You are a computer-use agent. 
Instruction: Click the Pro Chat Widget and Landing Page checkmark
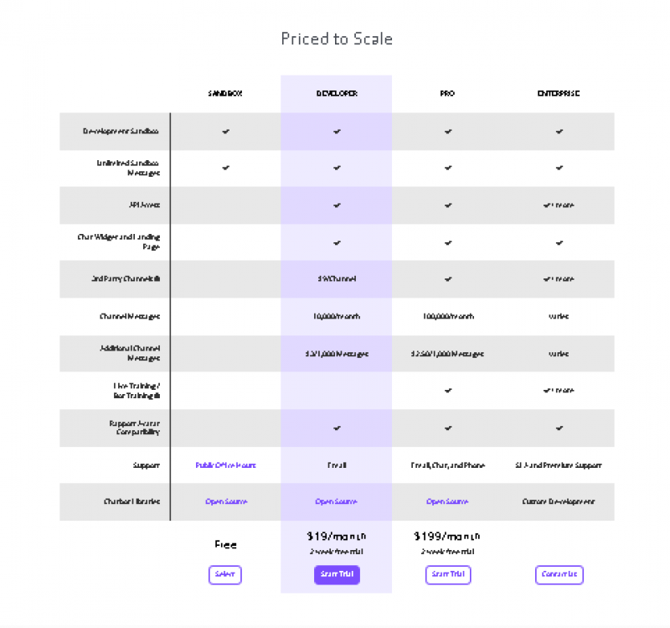coord(448,242)
